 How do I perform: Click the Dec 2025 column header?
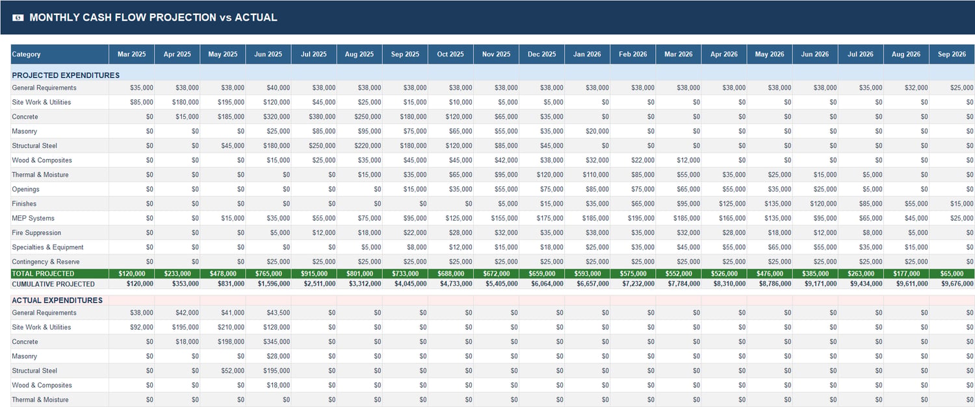pyautogui.click(x=541, y=55)
